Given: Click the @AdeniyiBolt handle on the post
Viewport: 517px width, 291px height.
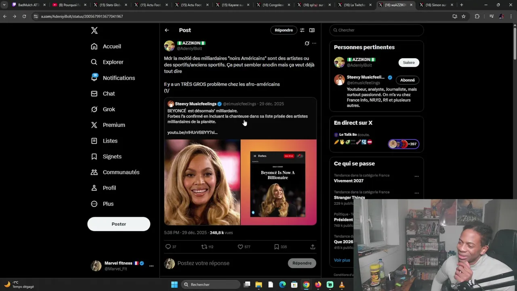Looking at the screenshot, I should point(189,48).
